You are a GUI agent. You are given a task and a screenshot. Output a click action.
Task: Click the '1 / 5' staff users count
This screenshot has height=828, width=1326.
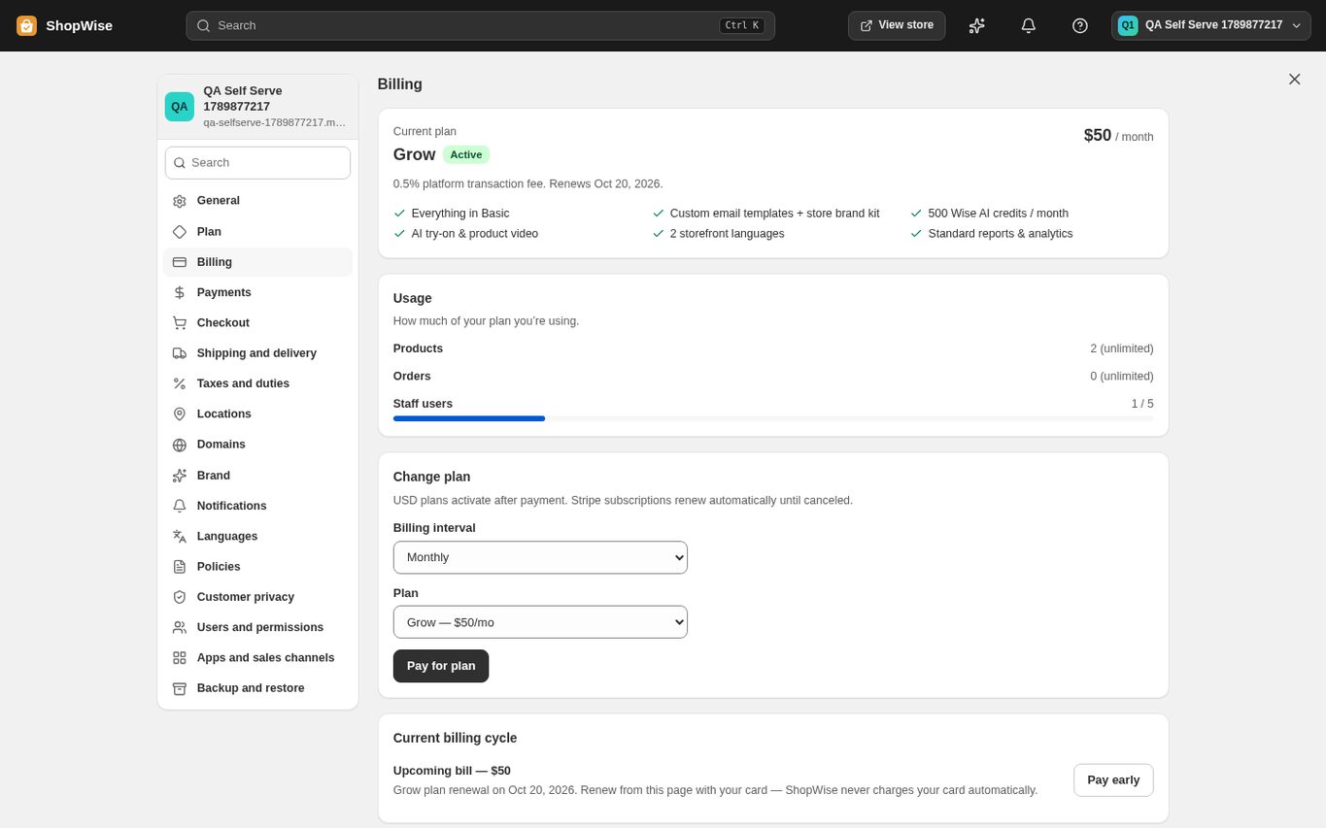pos(1142,404)
